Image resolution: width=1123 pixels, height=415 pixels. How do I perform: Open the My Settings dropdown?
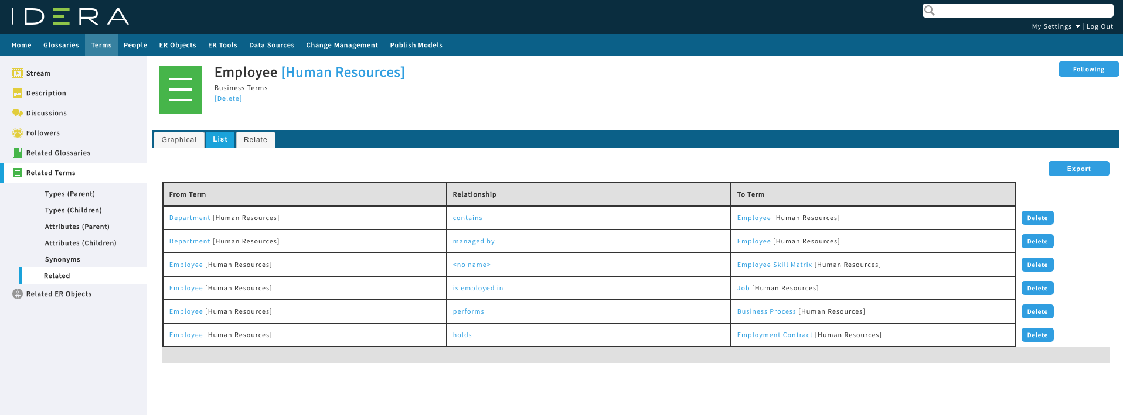tap(1056, 26)
